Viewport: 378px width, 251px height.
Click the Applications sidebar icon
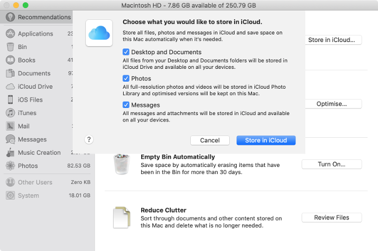[x=10, y=34]
